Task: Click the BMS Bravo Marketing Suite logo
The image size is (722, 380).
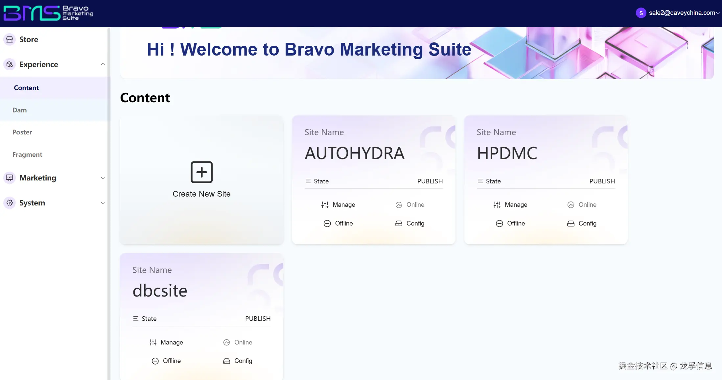Action: pyautogui.click(x=48, y=13)
